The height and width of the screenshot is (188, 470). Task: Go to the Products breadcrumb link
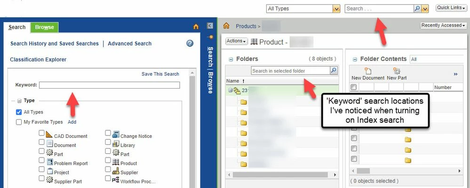click(x=246, y=26)
